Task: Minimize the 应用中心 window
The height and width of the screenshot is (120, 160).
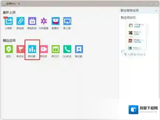Action: point(151,4)
